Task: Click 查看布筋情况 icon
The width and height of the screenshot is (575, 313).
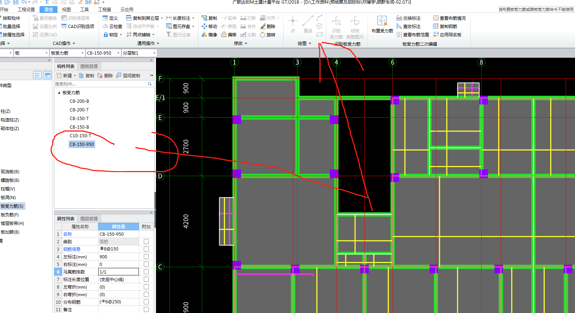Action: pyautogui.click(x=436, y=18)
